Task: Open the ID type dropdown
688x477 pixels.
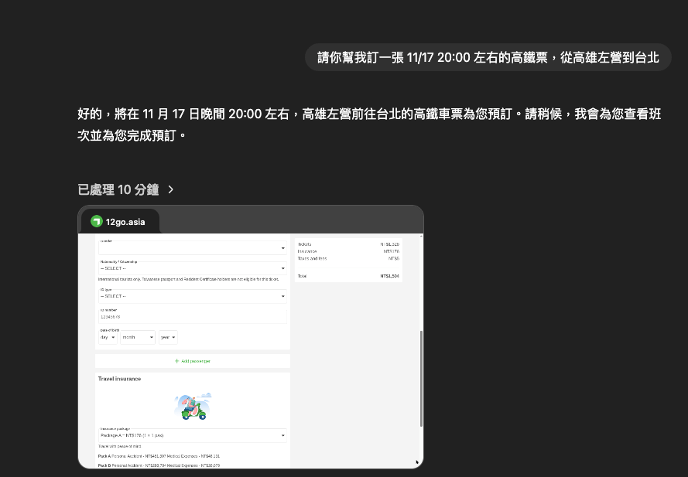Action: [x=192, y=296]
